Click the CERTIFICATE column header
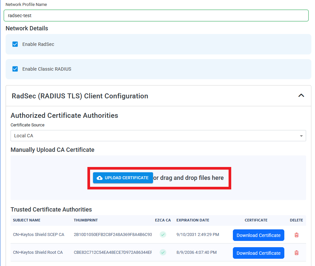 click(x=256, y=220)
